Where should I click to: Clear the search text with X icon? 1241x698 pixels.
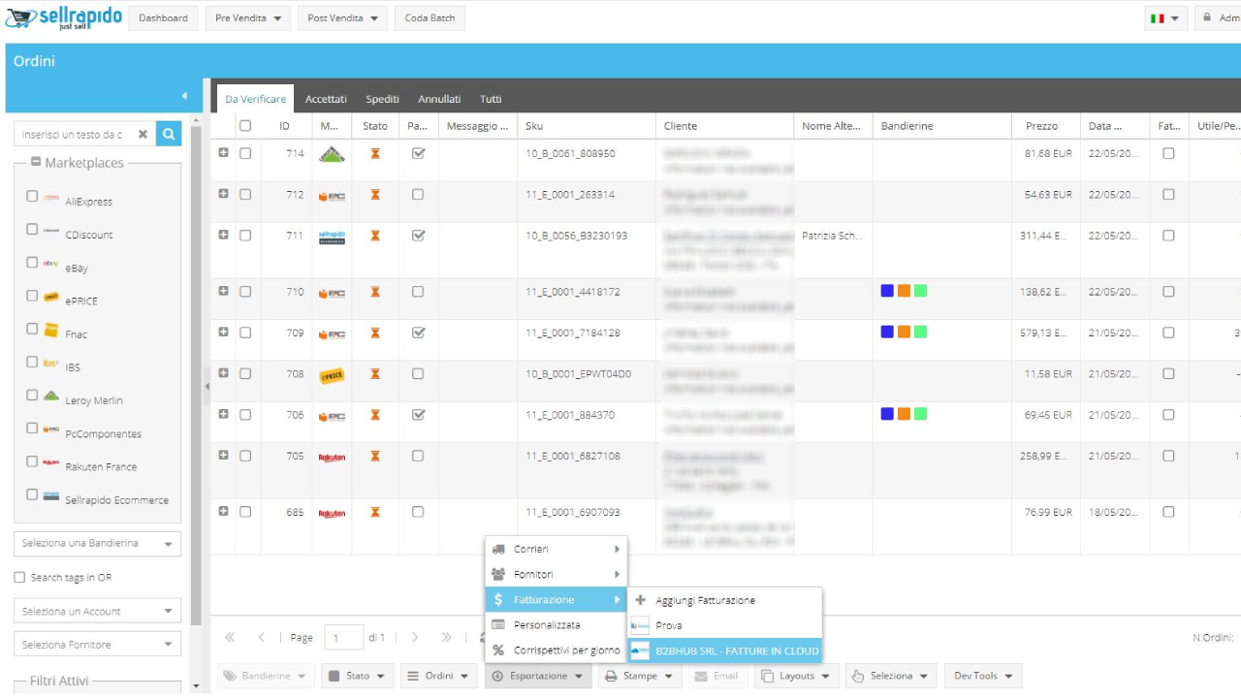click(x=143, y=135)
